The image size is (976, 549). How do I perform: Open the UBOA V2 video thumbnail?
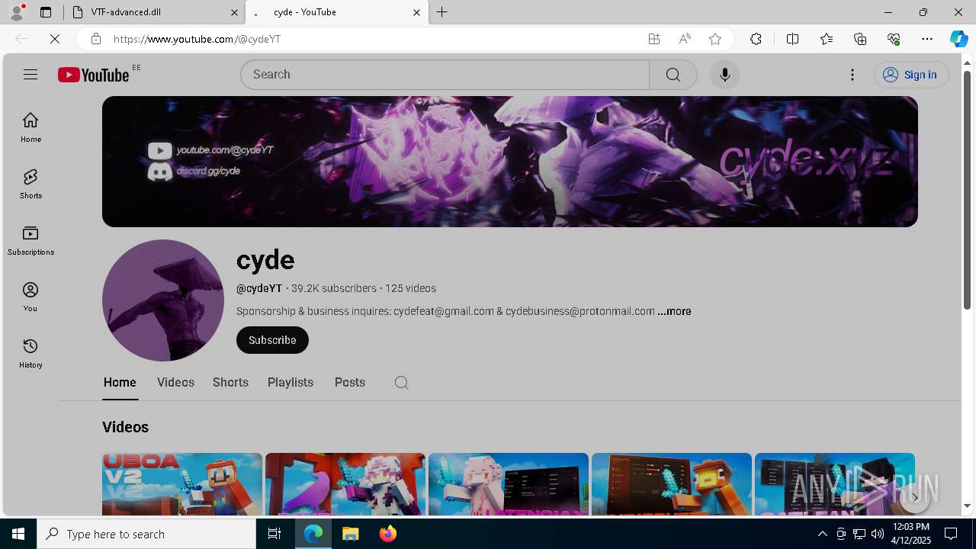click(x=182, y=484)
